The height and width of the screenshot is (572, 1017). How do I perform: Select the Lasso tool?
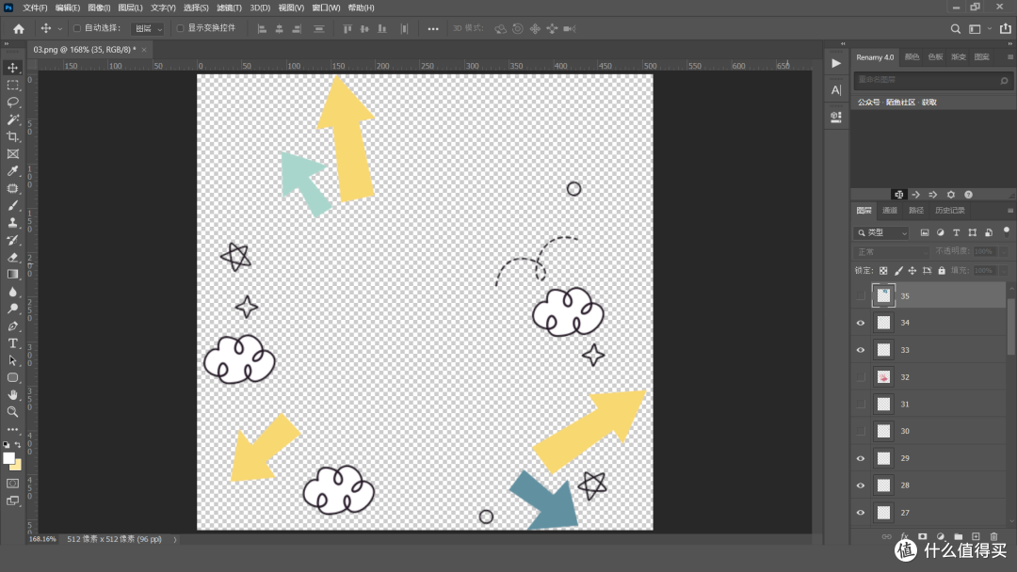click(x=13, y=103)
